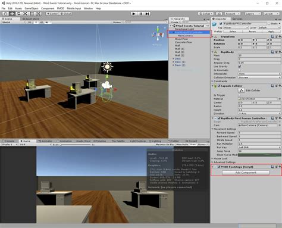This screenshot has width=282, height=228.
Task: Select the Scale tool in toolbar
Action: [x=26, y=14]
